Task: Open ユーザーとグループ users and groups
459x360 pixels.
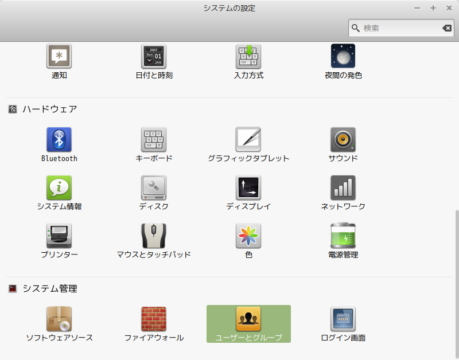Action: coord(248,324)
